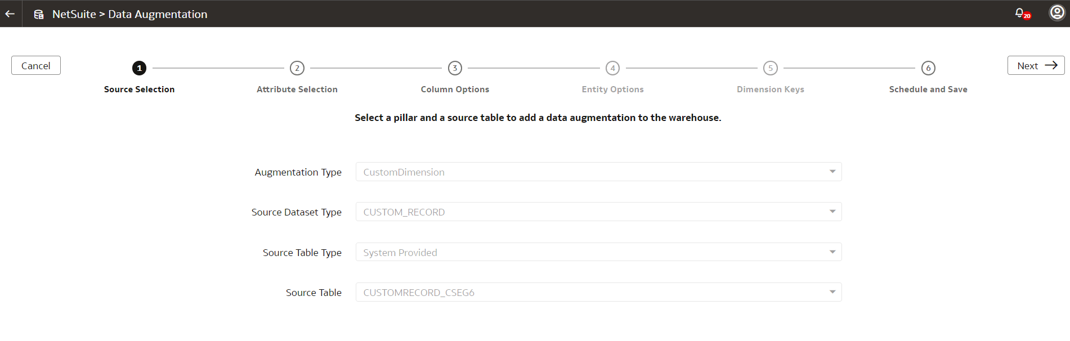This screenshot has height=341, width=1070.
Task: Click the CUSTOMRECORD_CSEG6 combo box field
Action: pos(598,292)
